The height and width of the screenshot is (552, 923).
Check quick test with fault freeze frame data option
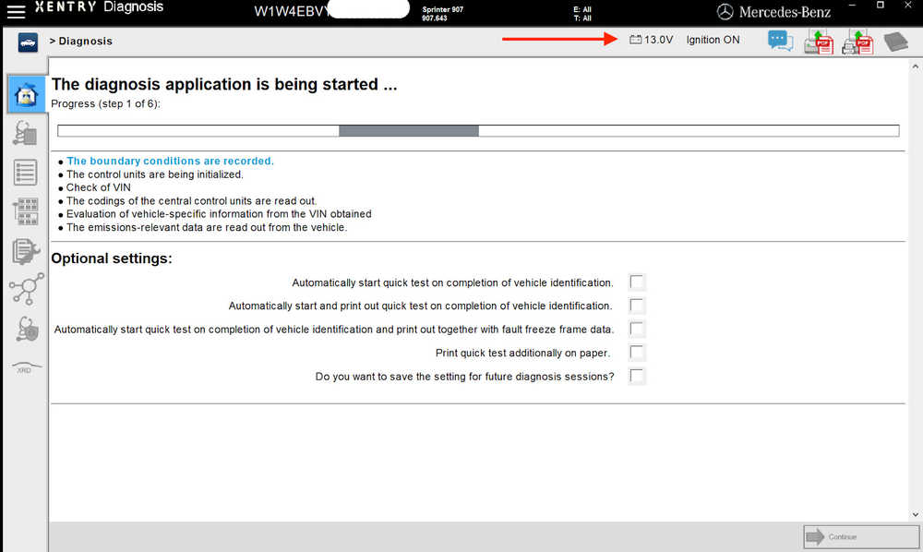(636, 329)
